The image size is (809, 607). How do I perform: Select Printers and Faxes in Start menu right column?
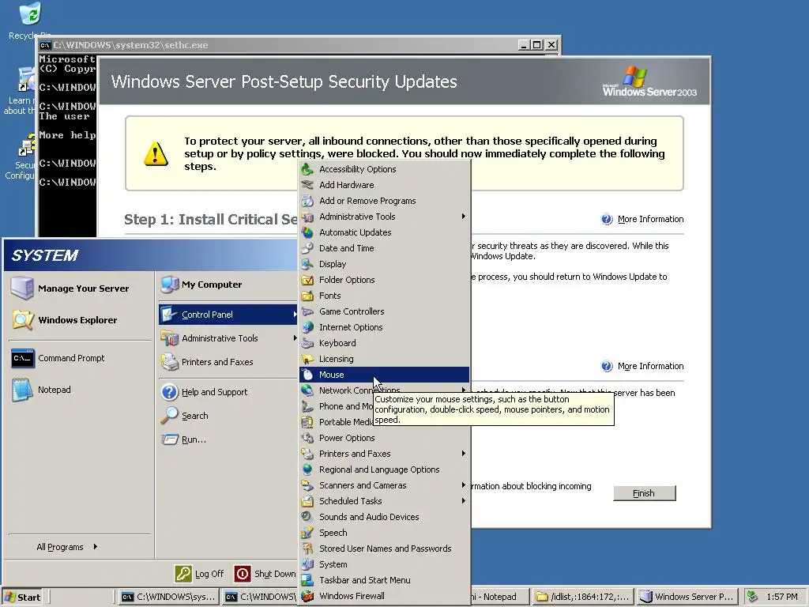click(x=228, y=362)
